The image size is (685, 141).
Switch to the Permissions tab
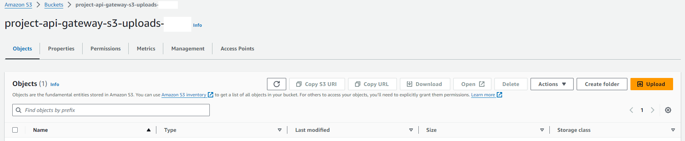pos(106,49)
